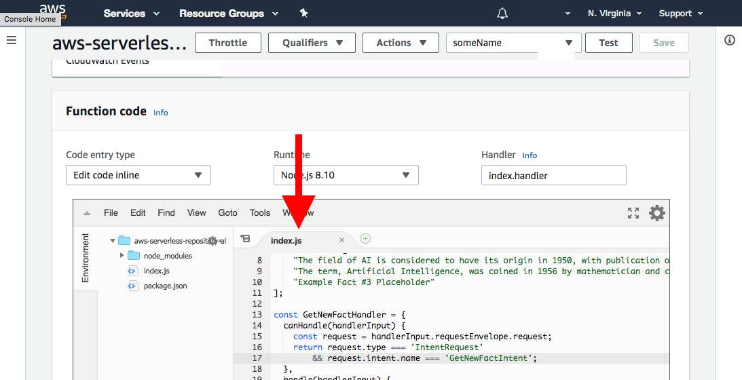Open the Find menu in editor
The height and width of the screenshot is (380, 742).
(166, 212)
